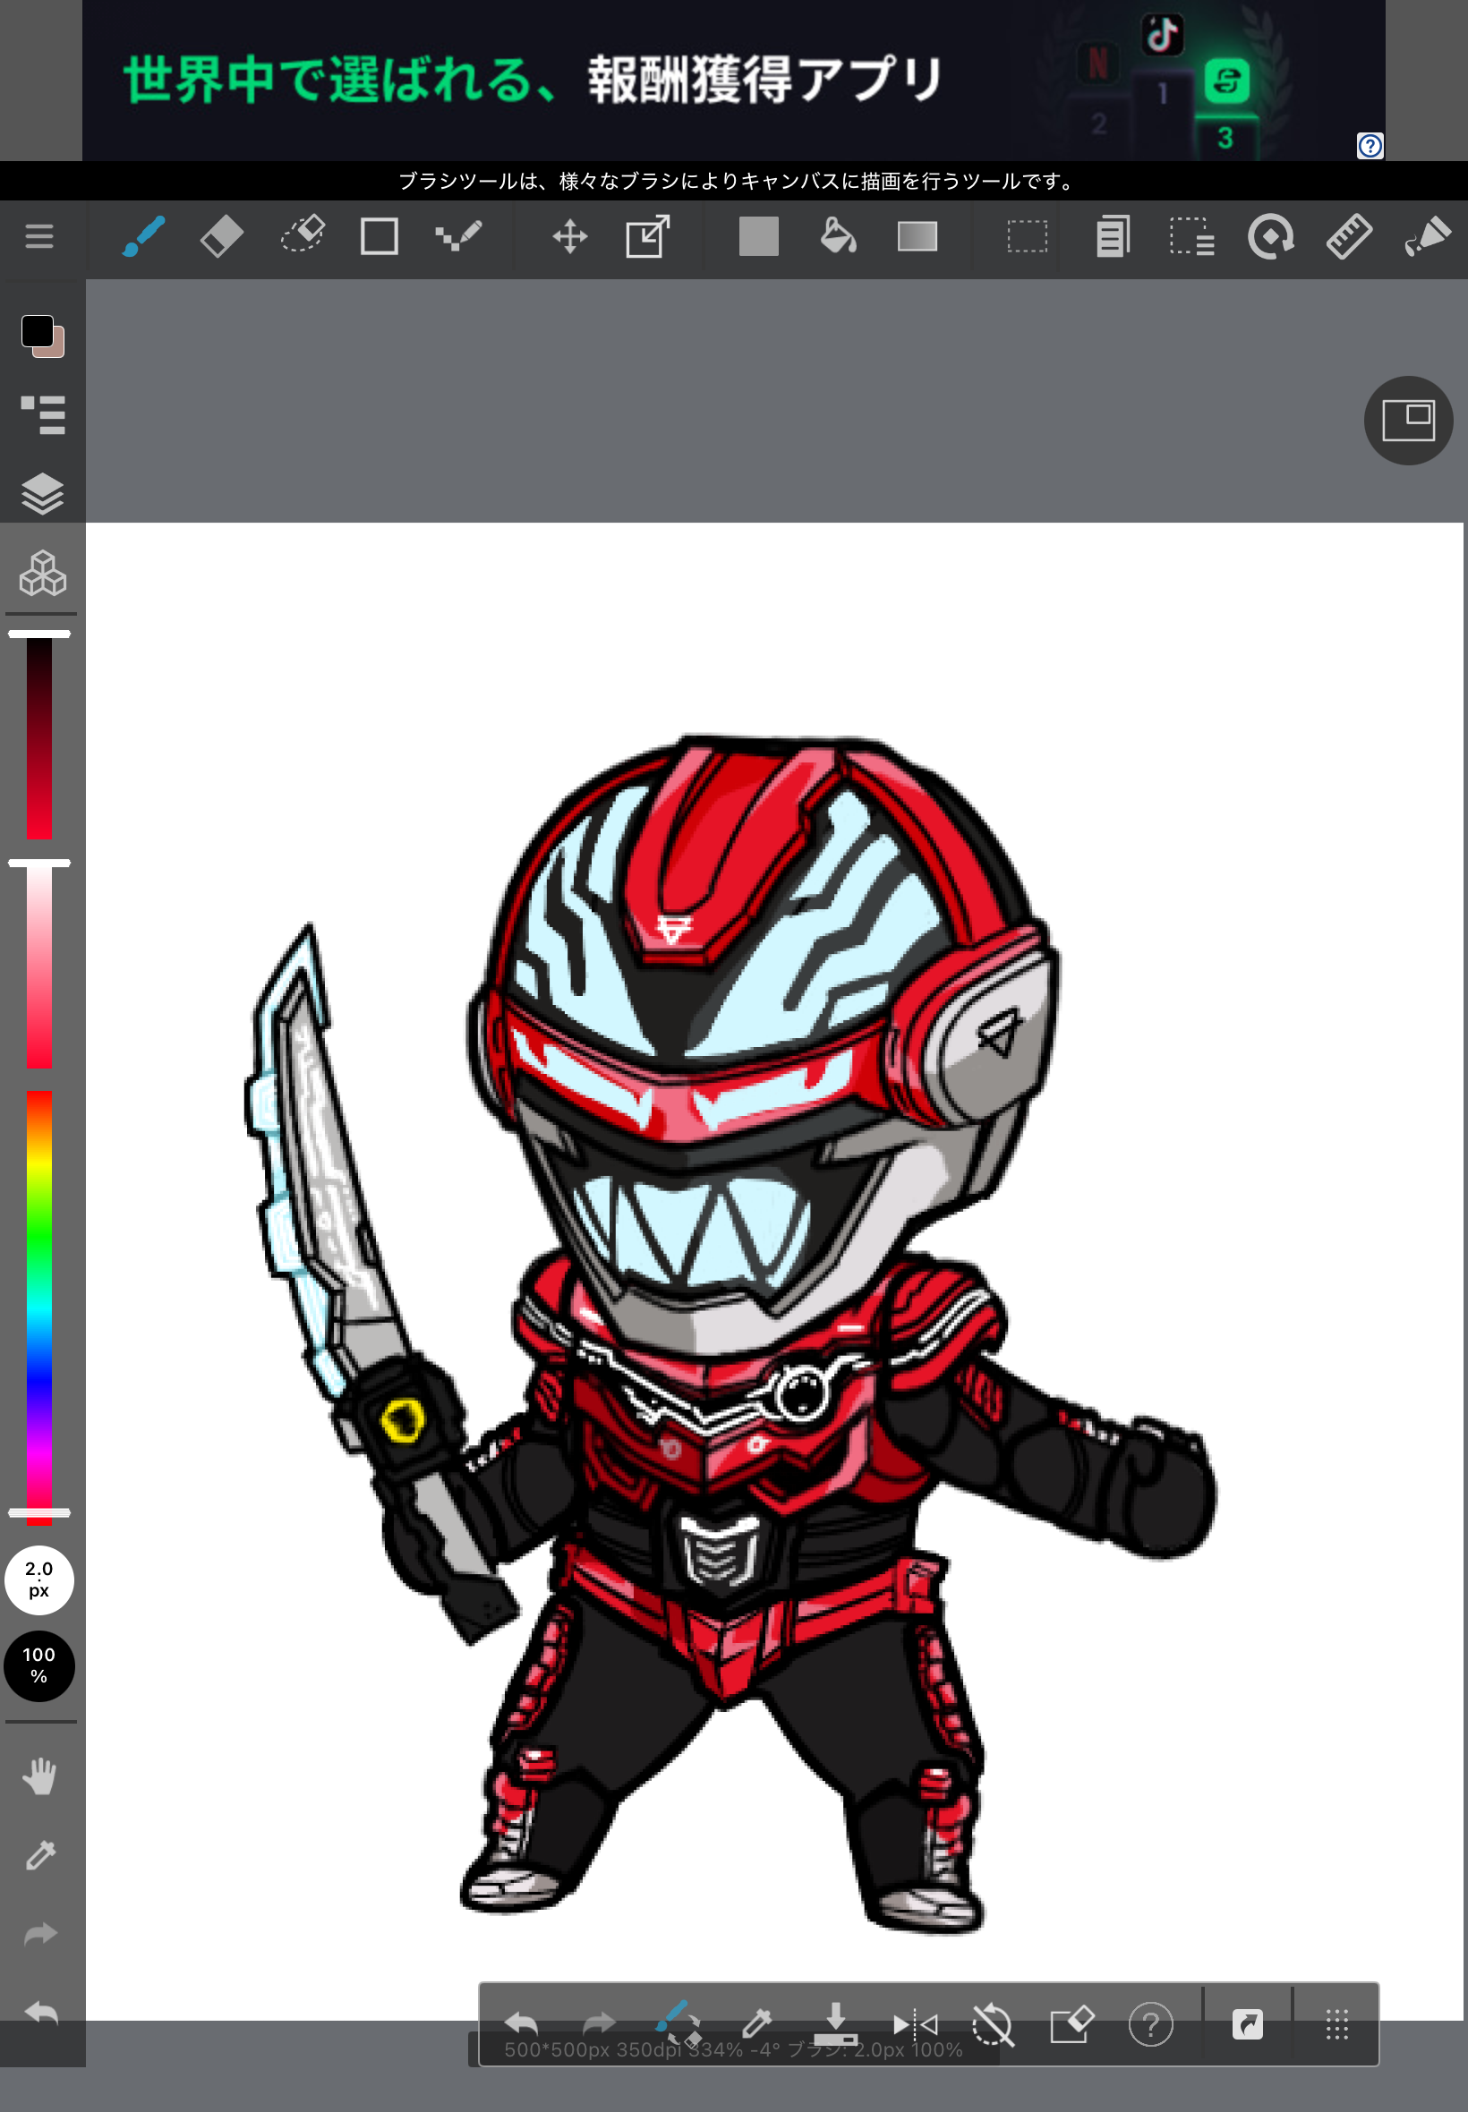Reset canvas rotation
This screenshot has width=1468, height=2112.
point(994,2023)
